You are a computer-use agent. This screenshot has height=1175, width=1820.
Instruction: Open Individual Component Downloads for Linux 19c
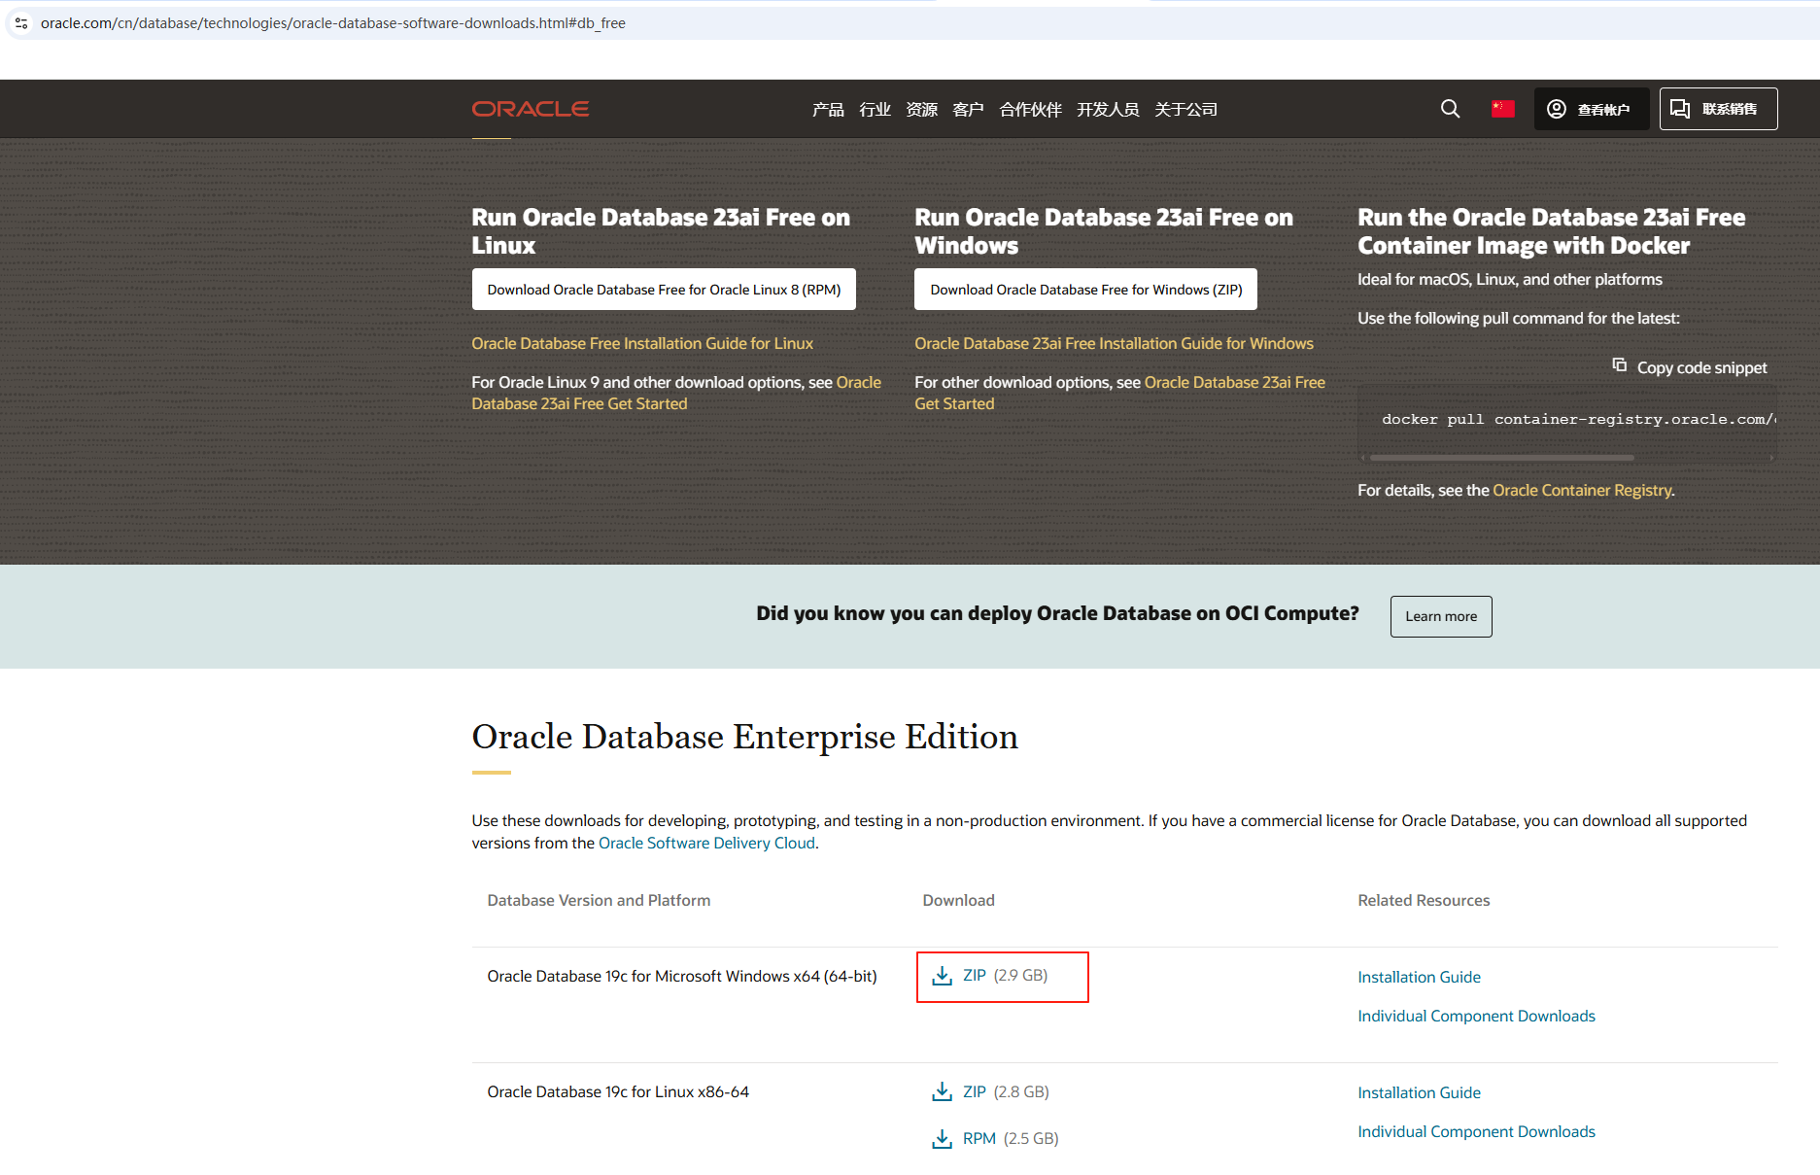(x=1476, y=1131)
